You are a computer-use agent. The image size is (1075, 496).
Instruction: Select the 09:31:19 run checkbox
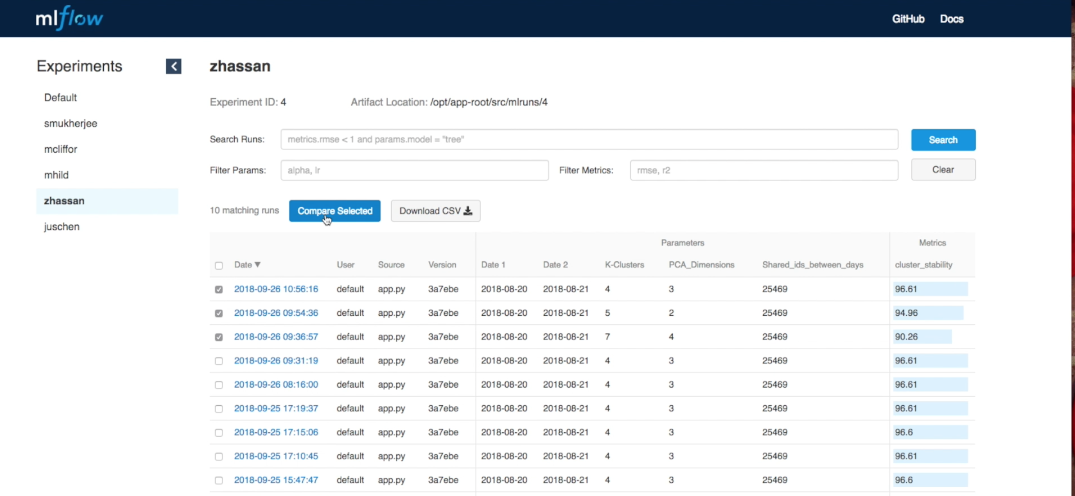(219, 361)
